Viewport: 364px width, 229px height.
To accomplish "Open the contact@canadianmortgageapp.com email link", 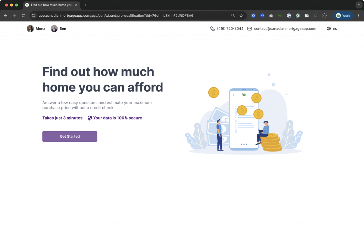I will 285,28.
